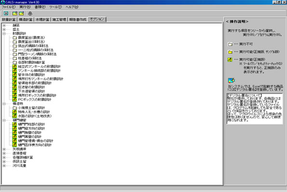Switch to the 報告書作成 tab

tap(78, 19)
